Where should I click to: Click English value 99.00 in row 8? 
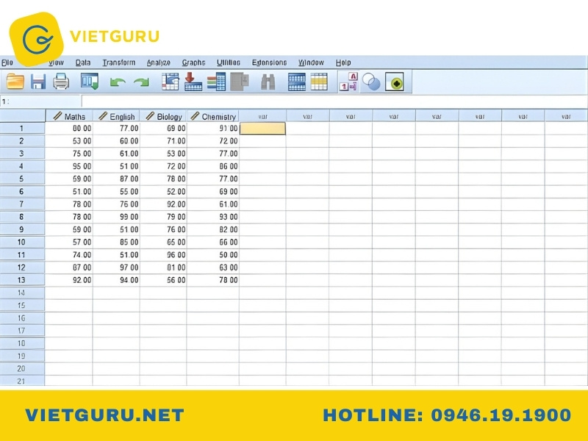(116, 217)
